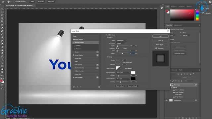Click the white highlight color swatch
The width and height of the screenshot is (212, 119).
pyautogui.click(x=133, y=73)
